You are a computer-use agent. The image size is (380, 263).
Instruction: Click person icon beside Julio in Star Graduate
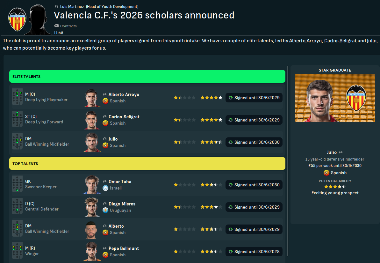point(341,152)
